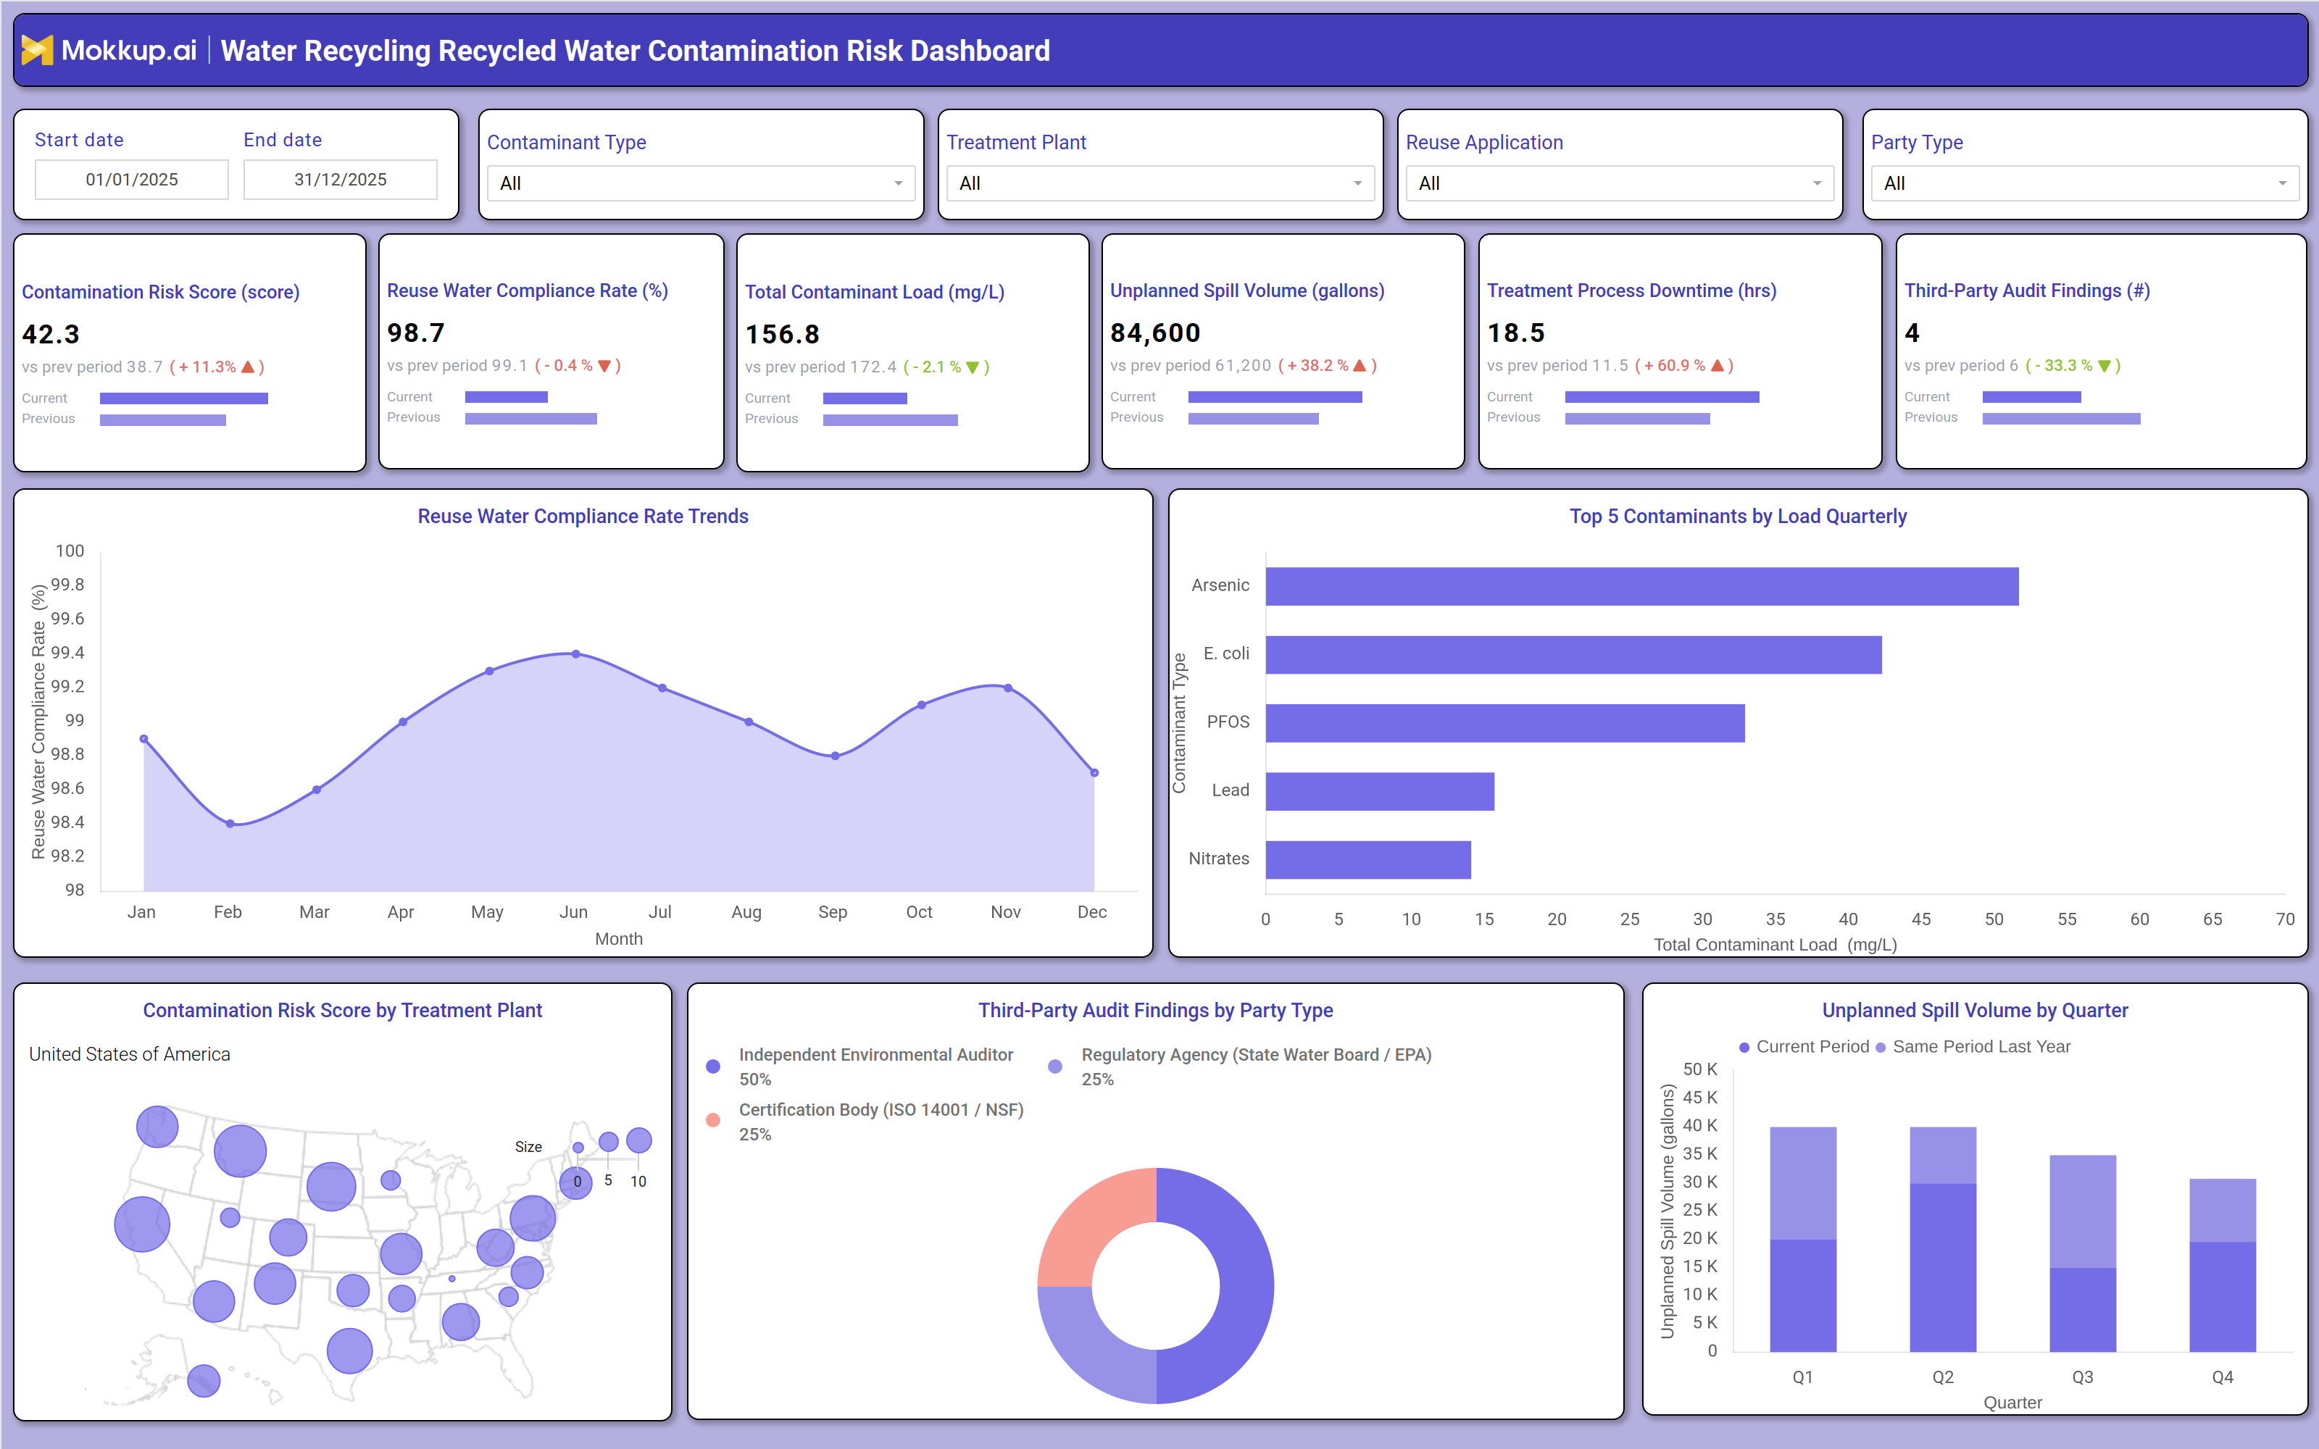The height and width of the screenshot is (1449, 2319).
Task: Select the Arsenic bar
Action: click(1641, 587)
